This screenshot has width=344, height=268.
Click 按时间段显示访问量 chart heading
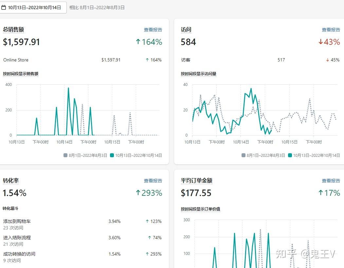click(199, 74)
